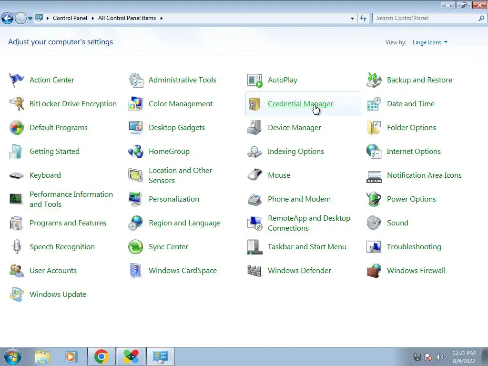Screen dimensions: 488x366
Task: Open the Administrative Tools gear icon
Action: click(x=136, y=80)
